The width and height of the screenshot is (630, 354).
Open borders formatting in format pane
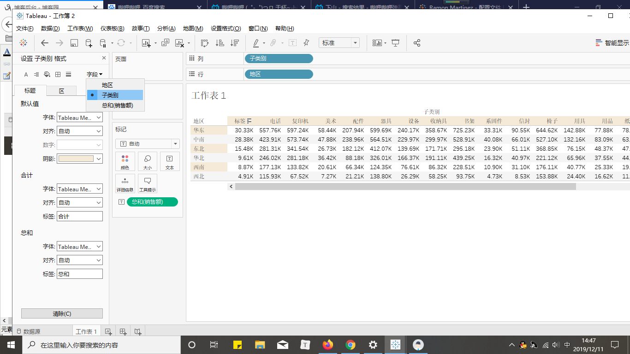click(x=58, y=74)
